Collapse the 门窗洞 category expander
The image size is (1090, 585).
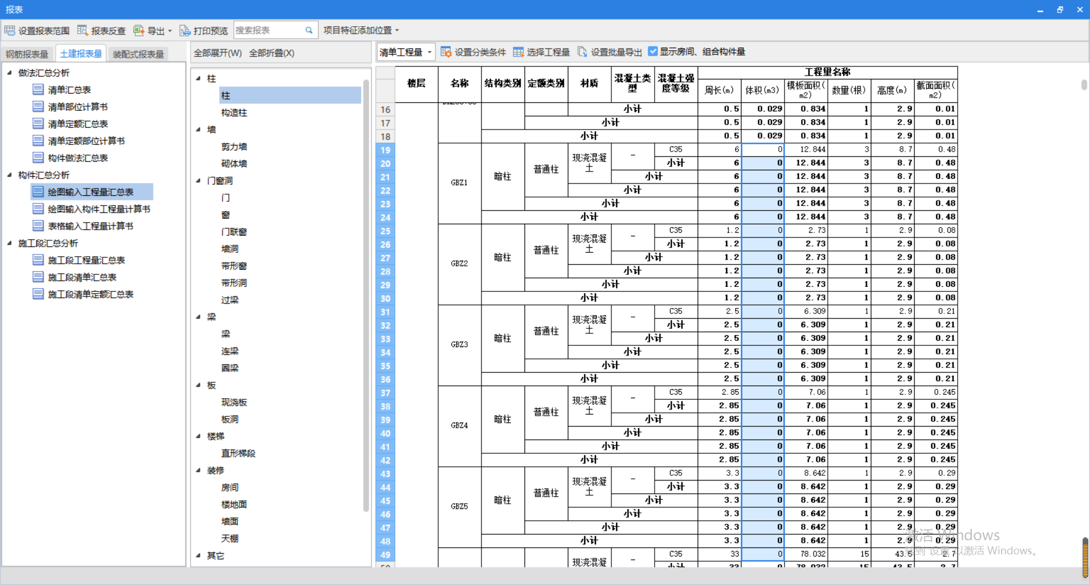198,180
